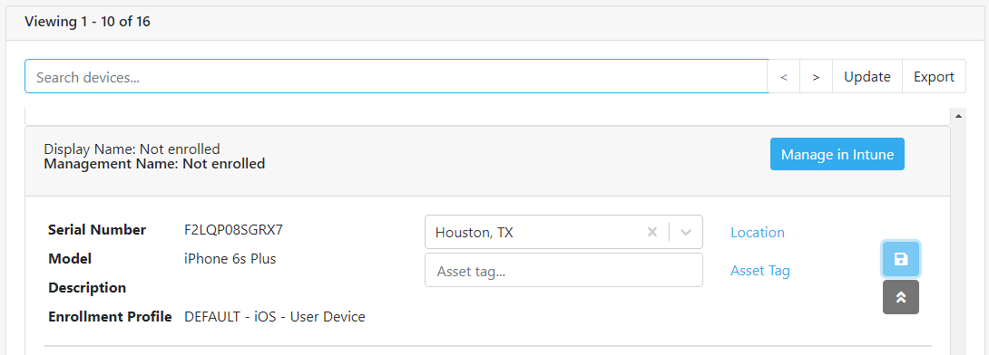Screen dimensions: 989x355
Task: Click the Search devices input field
Action: point(397,77)
